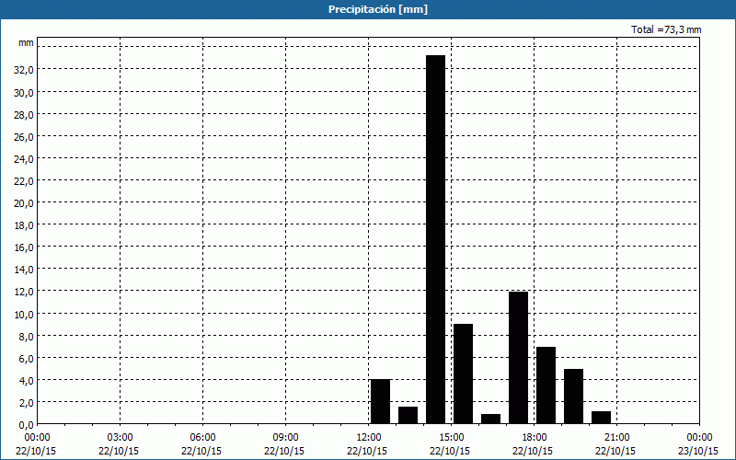The height and width of the screenshot is (460, 736).
Task: Click the "16,0" y-axis label
Action: click(24, 247)
